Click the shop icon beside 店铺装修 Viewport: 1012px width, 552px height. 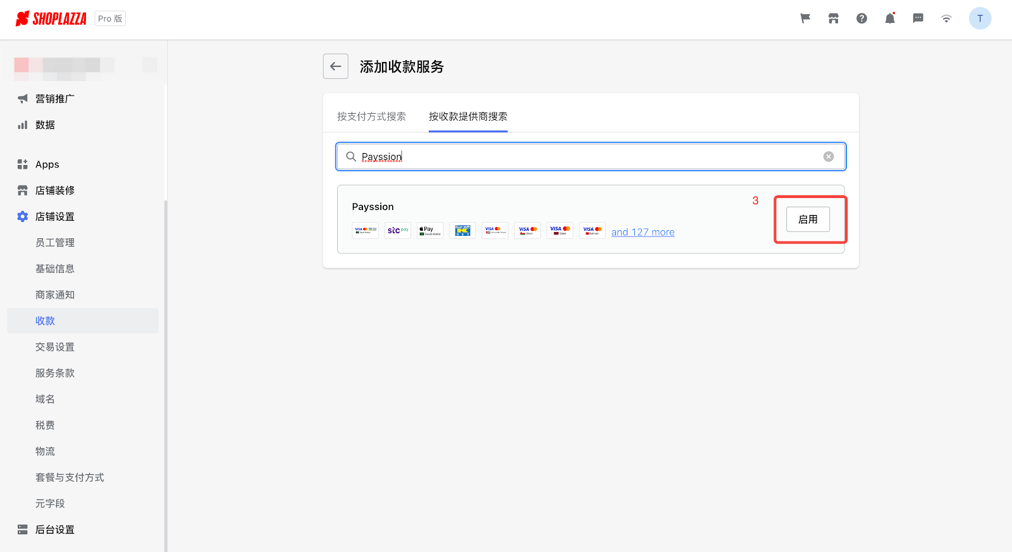click(x=23, y=190)
